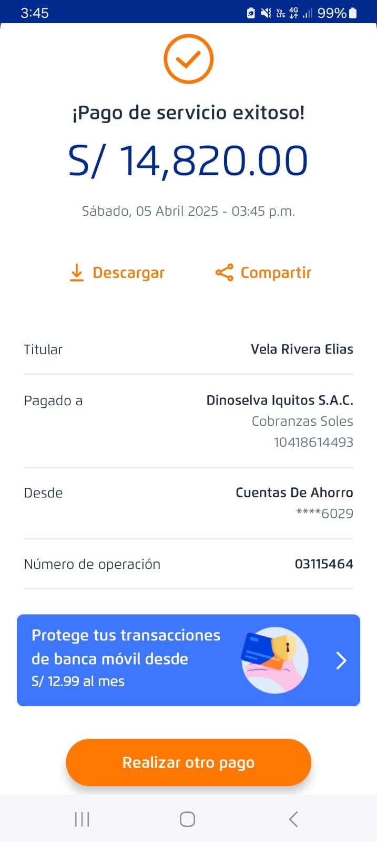Open Android recent apps
Screen dimensions: 377x842
coord(82,819)
